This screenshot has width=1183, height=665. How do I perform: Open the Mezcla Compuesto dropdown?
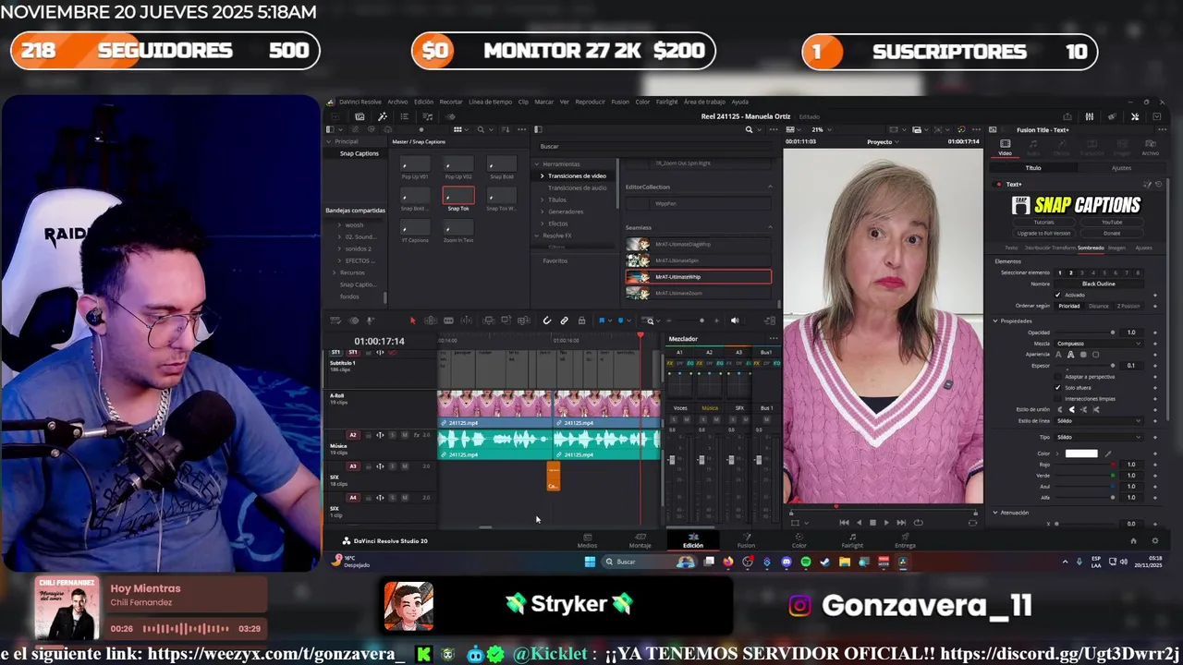1098,344
